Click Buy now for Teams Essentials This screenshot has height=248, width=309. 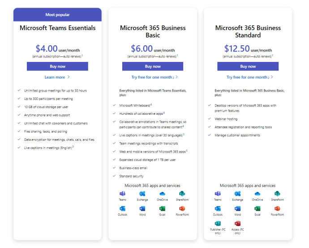pyautogui.click(x=57, y=66)
